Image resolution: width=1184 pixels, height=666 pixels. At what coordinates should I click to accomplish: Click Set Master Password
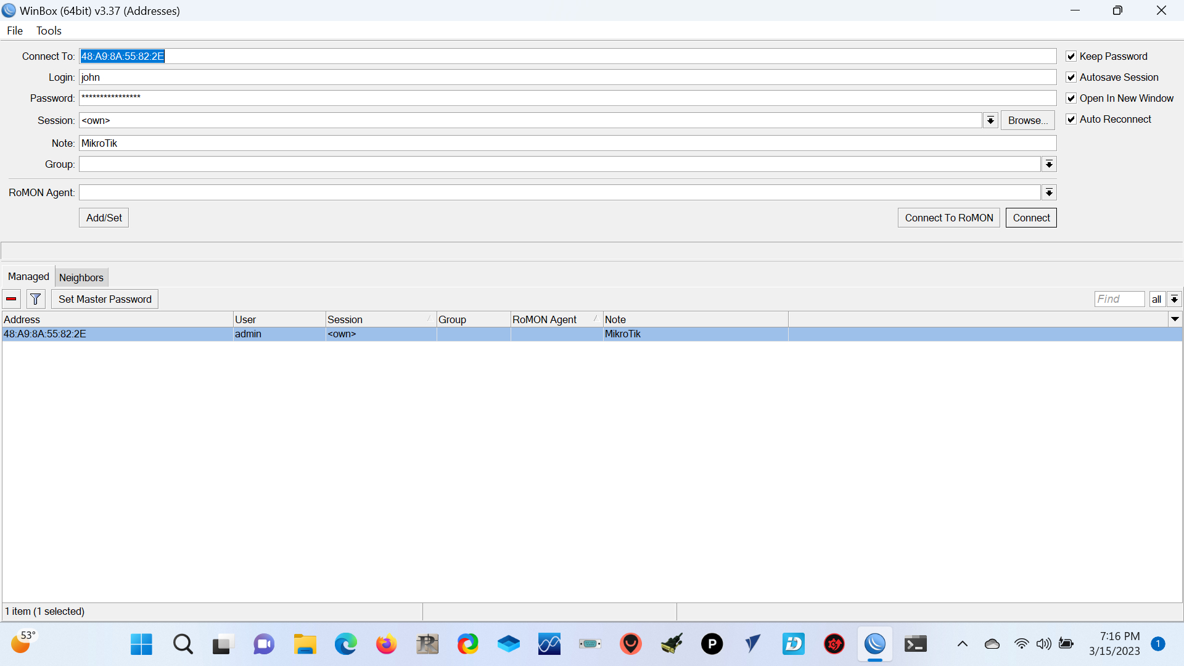point(104,299)
